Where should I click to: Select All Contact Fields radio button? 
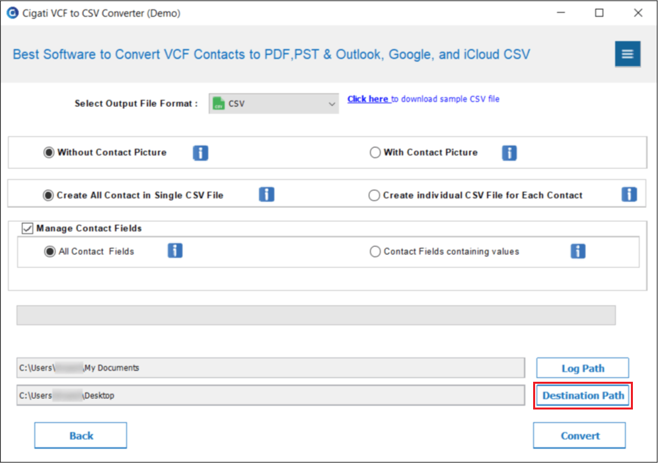(x=50, y=252)
